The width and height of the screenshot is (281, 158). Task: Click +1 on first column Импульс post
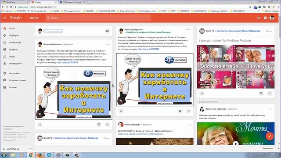(x=40, y=125)
